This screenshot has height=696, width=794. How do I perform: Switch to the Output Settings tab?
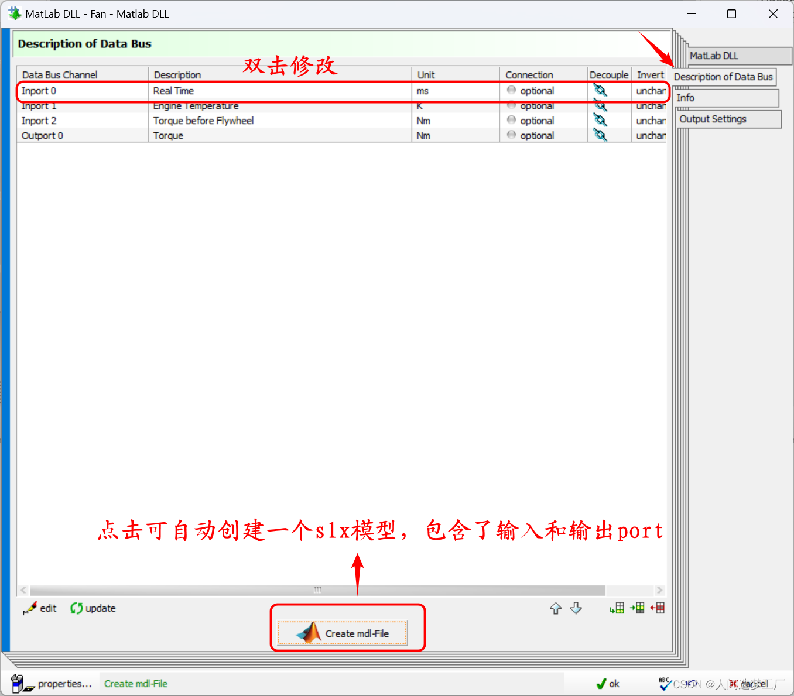coord(728,119)
